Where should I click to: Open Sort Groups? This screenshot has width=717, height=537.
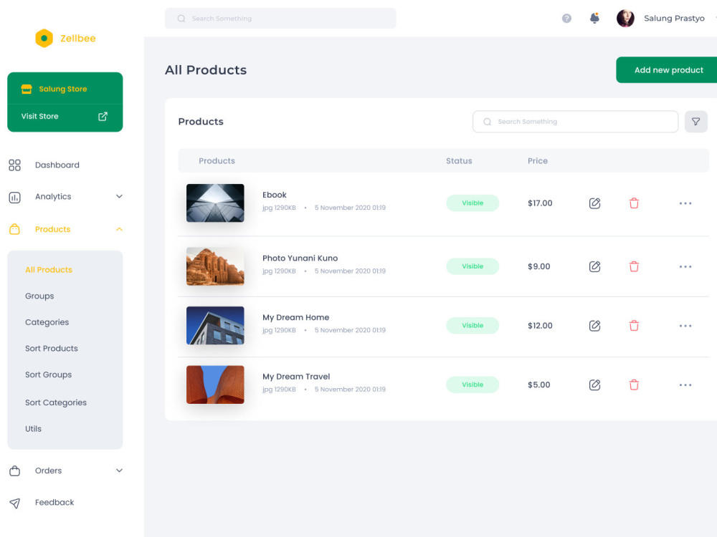click(49, 375)
